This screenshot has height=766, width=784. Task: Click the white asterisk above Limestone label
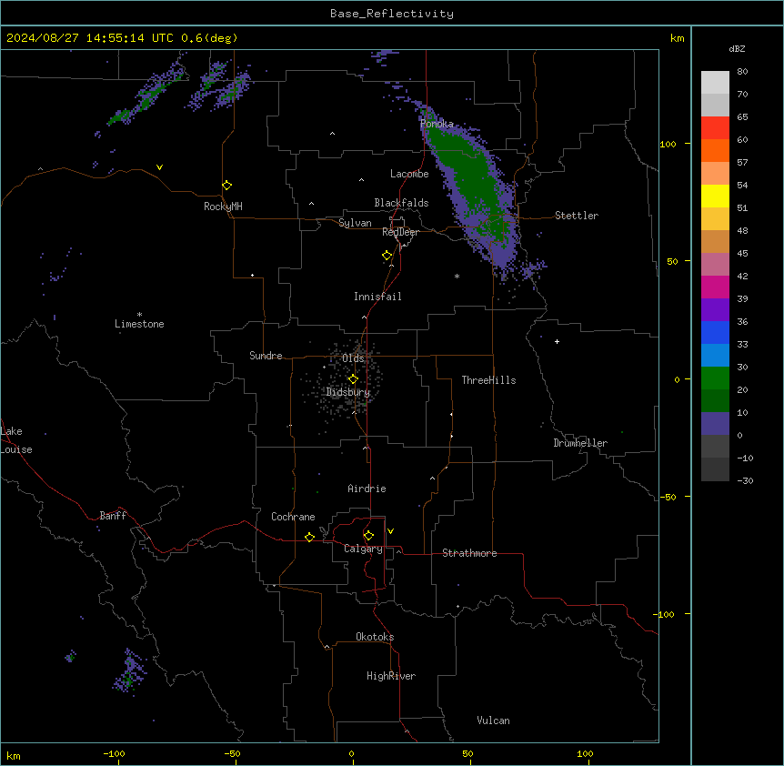(139, 315)
